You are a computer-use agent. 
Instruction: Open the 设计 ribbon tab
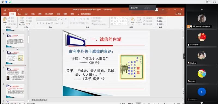point(26,14)
